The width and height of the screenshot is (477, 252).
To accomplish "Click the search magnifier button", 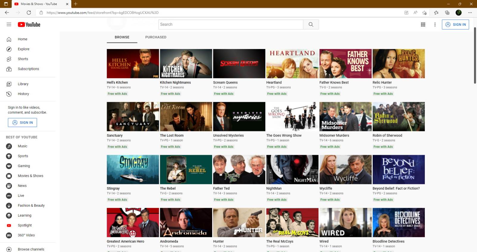I will [x=311, y=24].
